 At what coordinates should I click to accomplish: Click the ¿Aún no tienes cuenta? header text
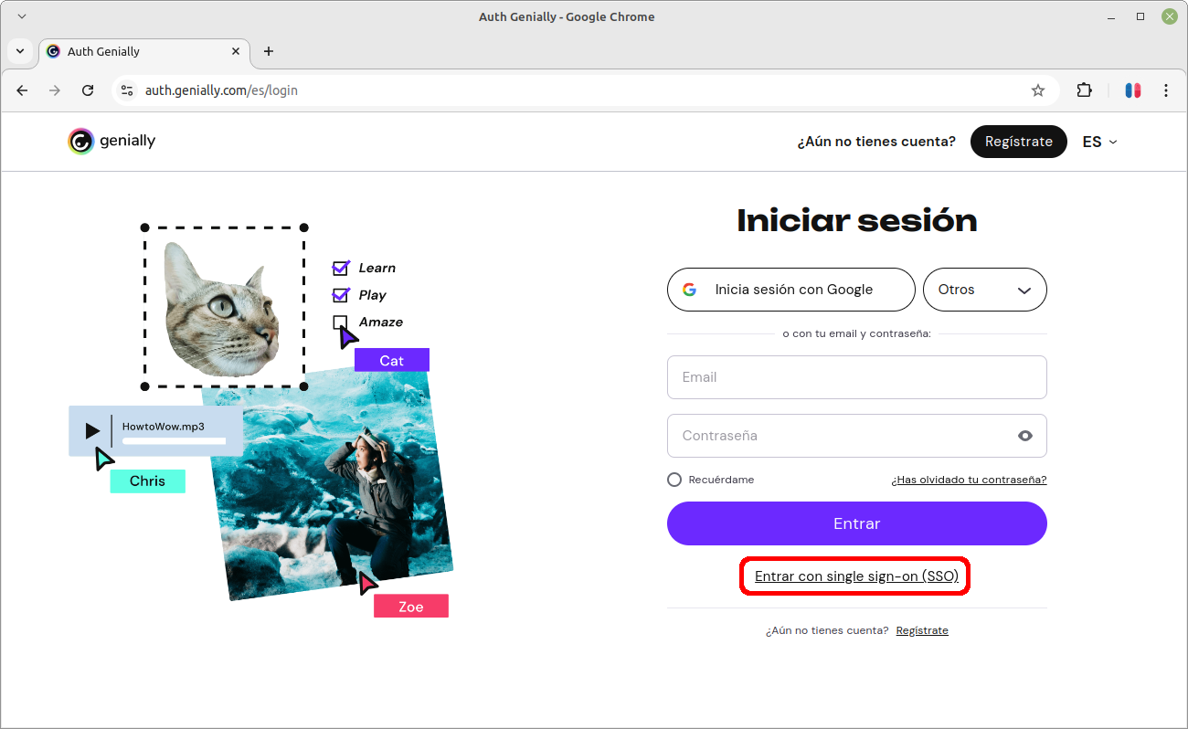pyautogui.click(x=876, y=142)
